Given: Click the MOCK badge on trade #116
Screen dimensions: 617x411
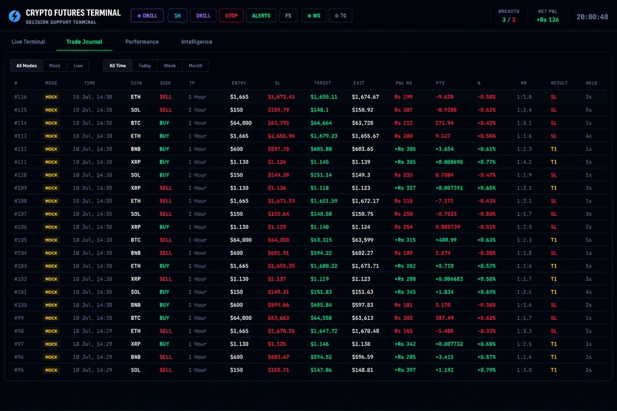Looking at the screenshot, I should click(51, 96).
